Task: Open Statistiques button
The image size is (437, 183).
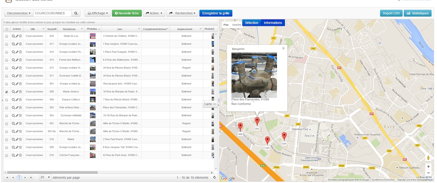Action: click(x=417, y=13)
